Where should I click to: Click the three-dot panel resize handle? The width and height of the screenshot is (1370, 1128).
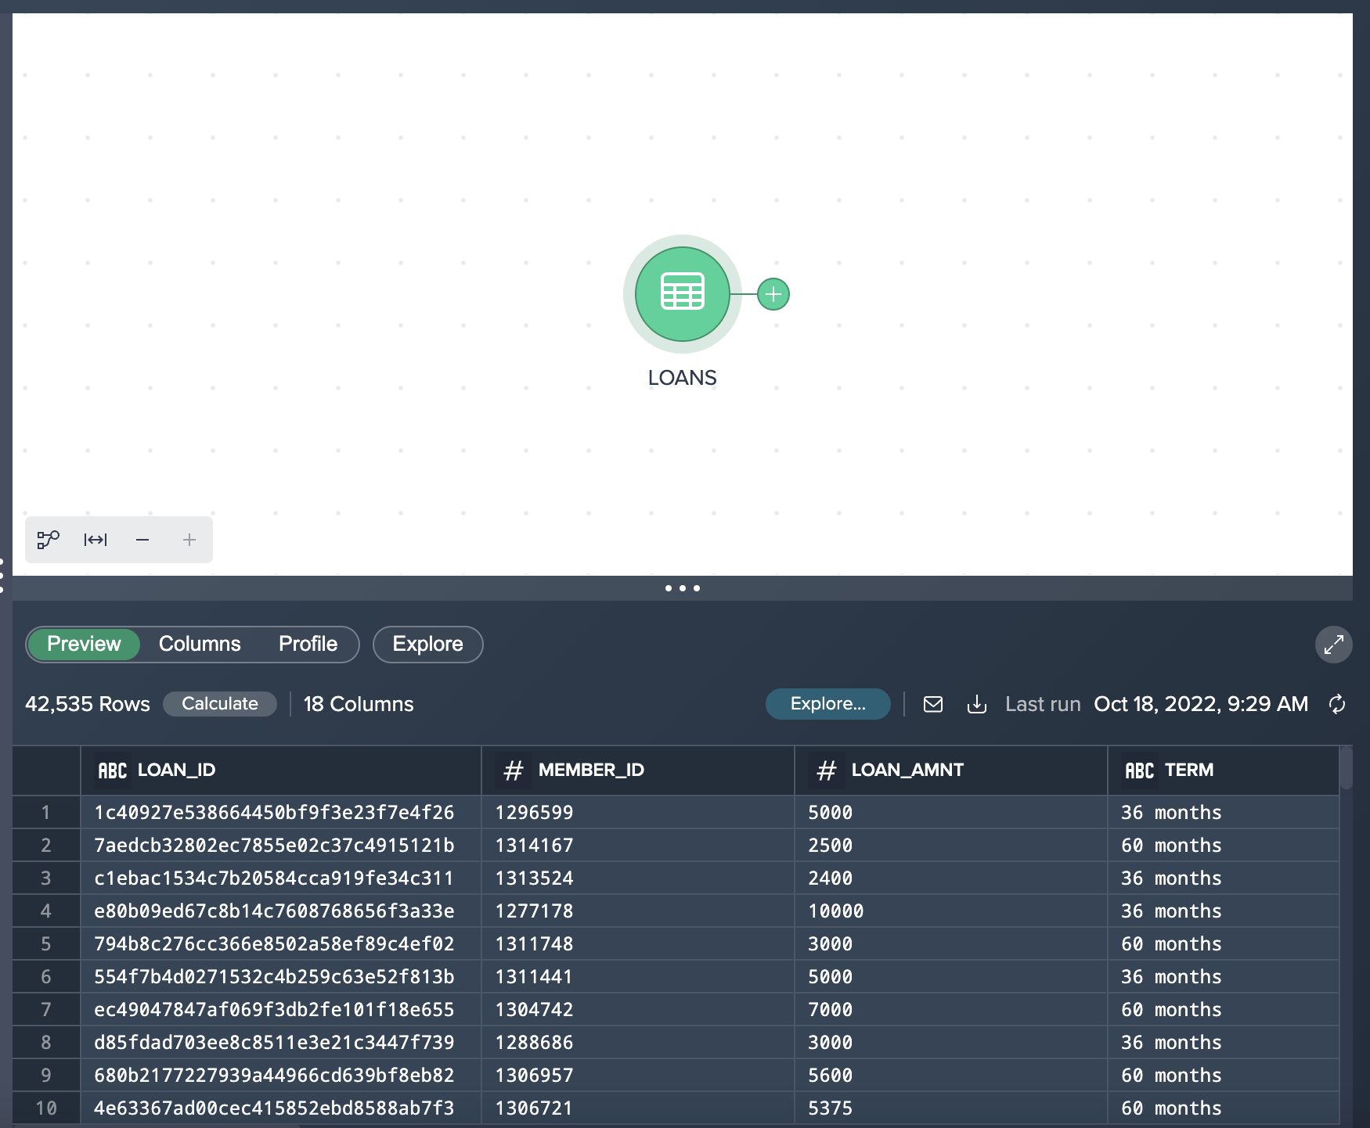[682, 588]
